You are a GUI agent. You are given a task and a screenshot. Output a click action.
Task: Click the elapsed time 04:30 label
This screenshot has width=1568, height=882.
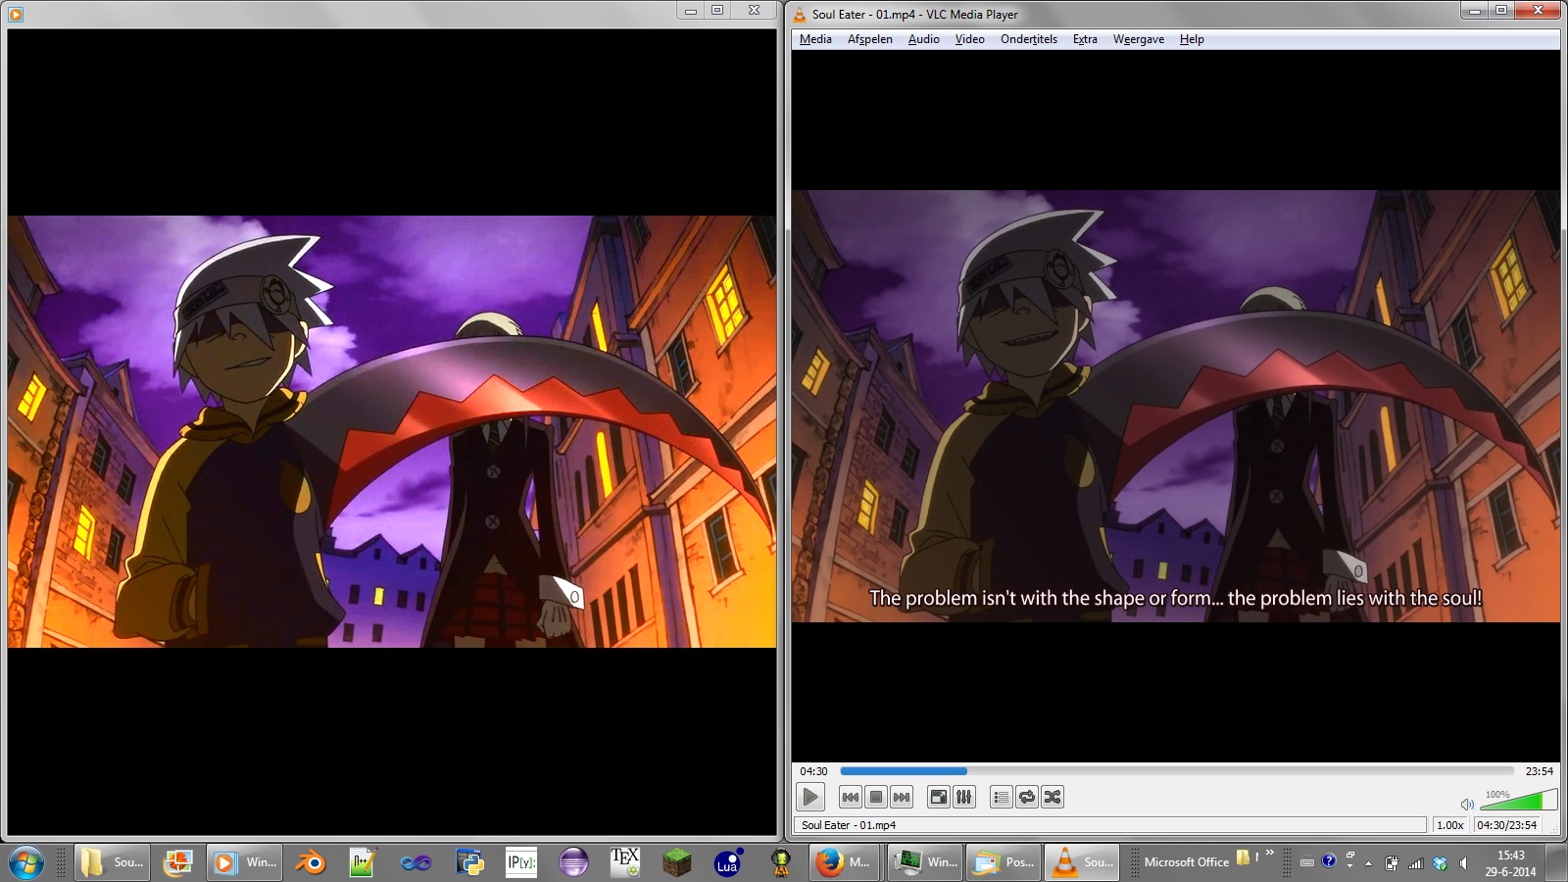[813, 771]
